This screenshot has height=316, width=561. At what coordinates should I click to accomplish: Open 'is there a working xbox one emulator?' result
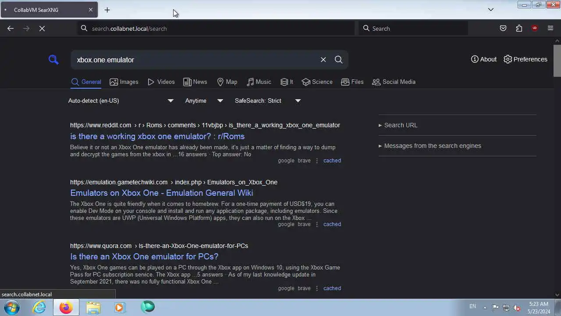157,136
